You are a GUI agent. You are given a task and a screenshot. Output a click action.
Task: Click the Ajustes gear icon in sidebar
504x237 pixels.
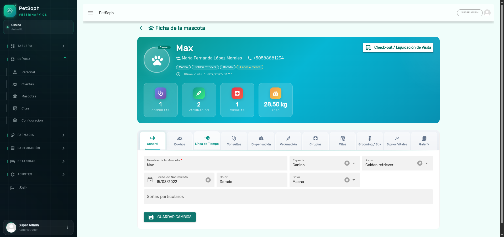pyautogui.click(x=13, y=174)
